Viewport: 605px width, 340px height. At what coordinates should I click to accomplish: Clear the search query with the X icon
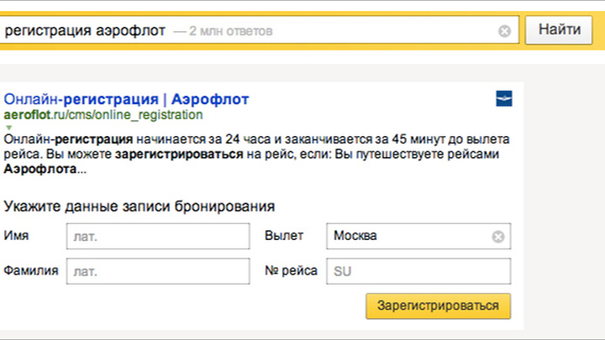point(504,31)
